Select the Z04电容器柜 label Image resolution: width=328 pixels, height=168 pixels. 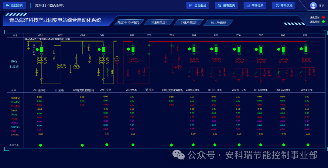pyautogui.click(x=193, y=90)
